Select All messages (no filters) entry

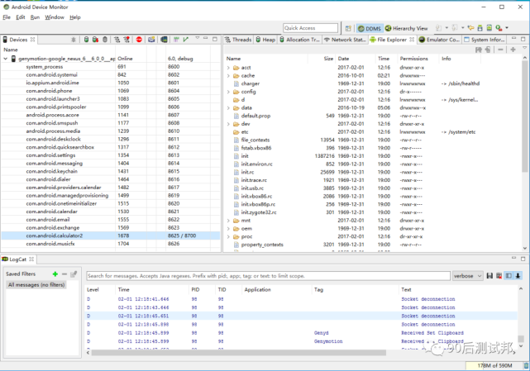coord(36,284)
